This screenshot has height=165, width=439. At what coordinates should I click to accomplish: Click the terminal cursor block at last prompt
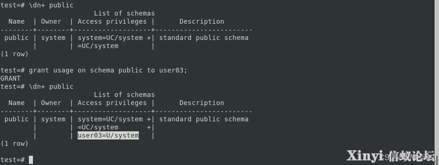pyautogui.click(x=31, y=160)
